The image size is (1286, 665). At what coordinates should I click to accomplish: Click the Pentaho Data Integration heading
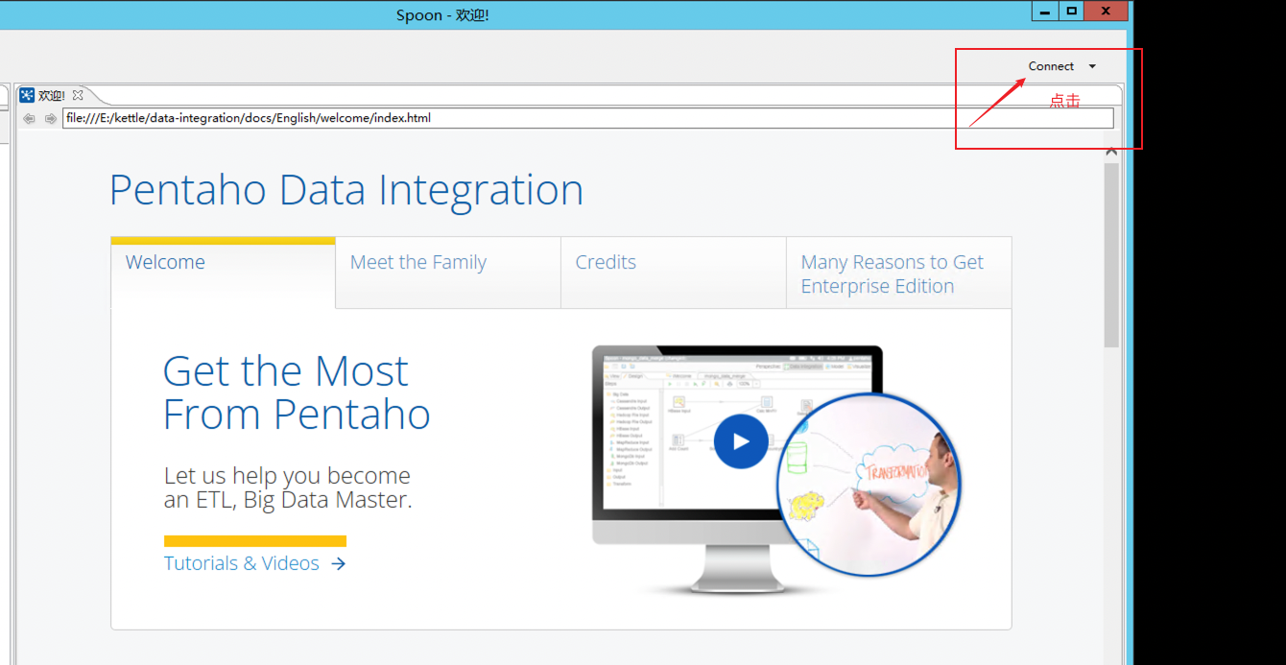[346, 189]
